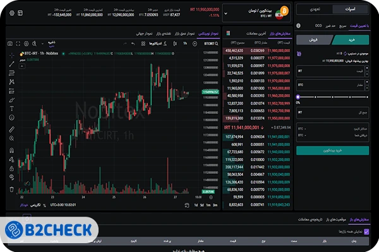Select the ruler measure tool
Viewport: 379px width, 252px height.
tap(13, 128)
